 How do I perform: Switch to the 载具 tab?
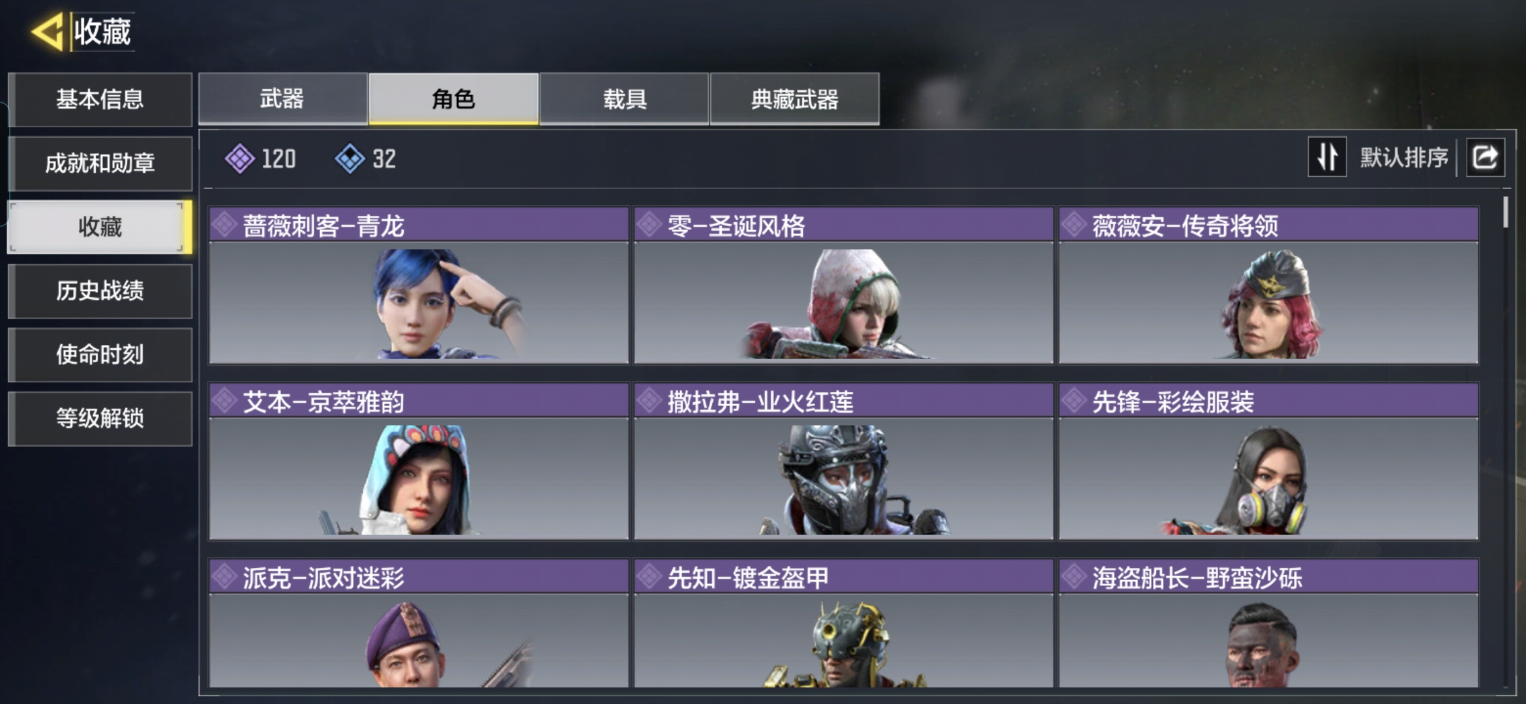[625, 98]
